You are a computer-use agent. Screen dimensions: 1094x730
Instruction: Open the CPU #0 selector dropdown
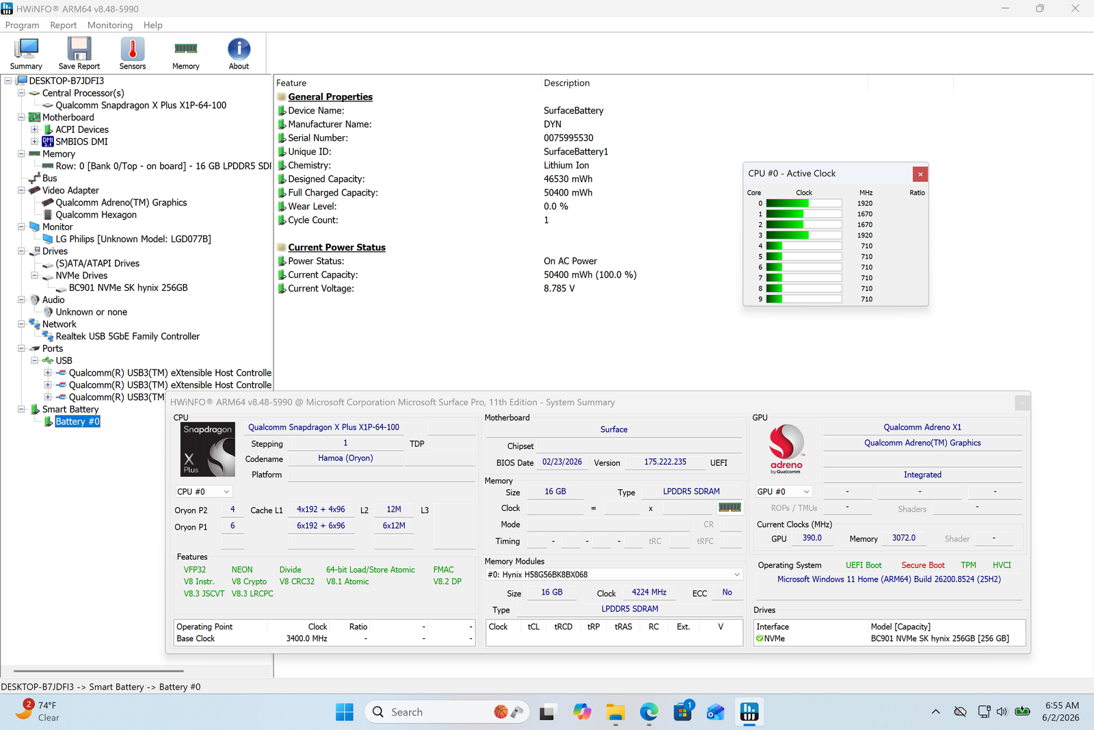point(204,492)
